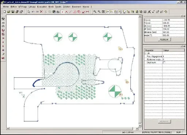This screenshot has width=187, height=135.
Task: Click the Undo arrow icon
Action: tap(33, 12)
